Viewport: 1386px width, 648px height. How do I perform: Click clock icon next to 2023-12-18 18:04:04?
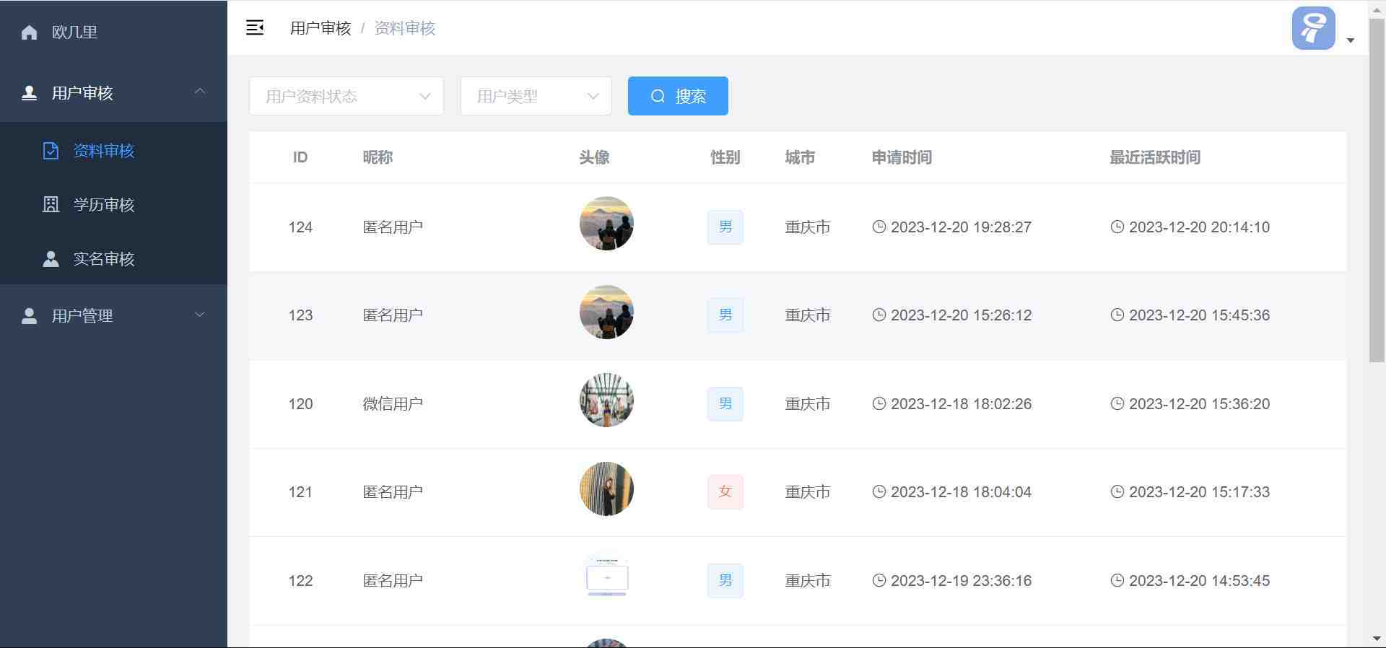pyautogui.click(x=879, y=491)
